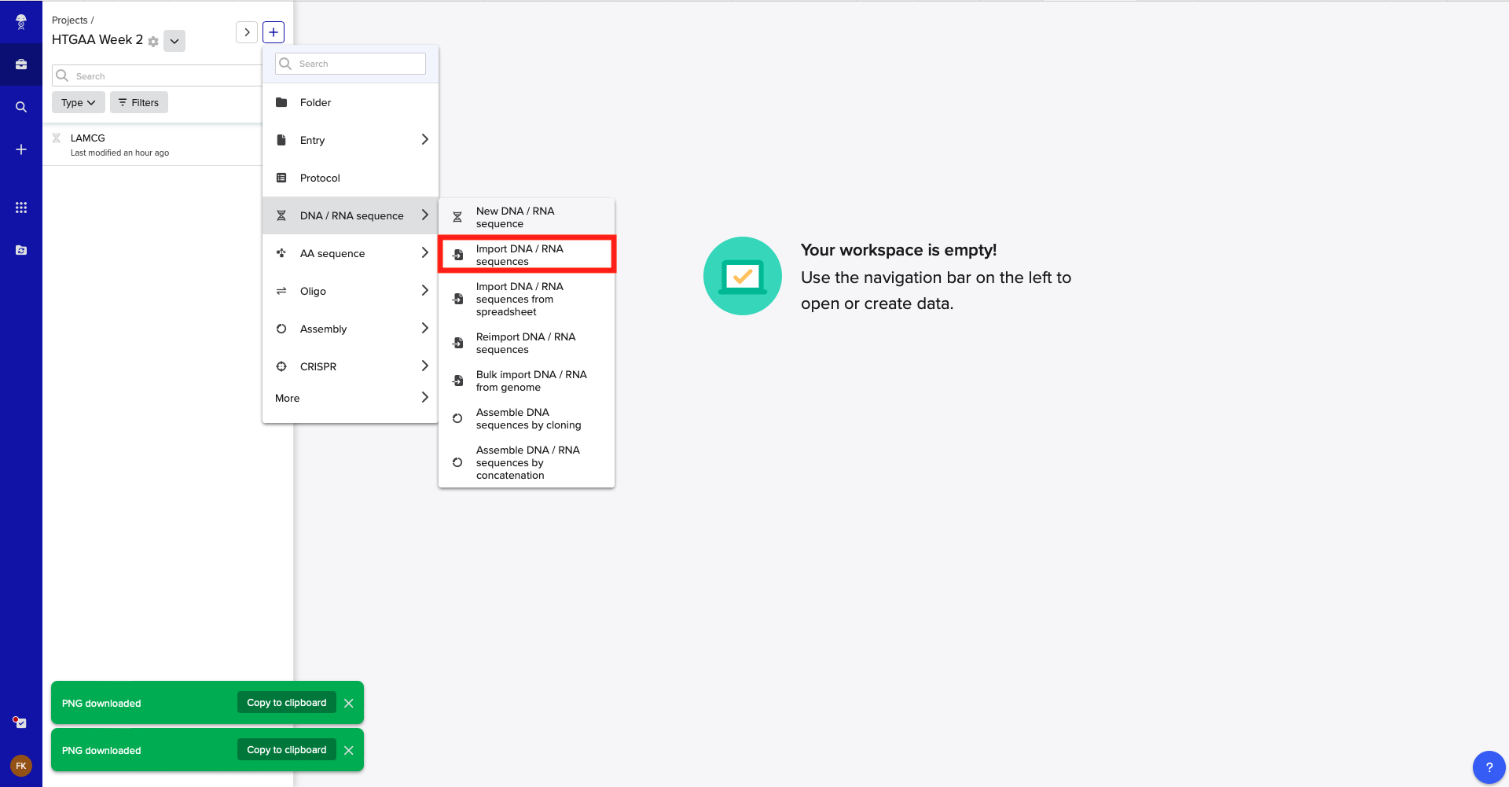Open the LAMCG sequence file
1509x787 pixels.
coord(88,138)
